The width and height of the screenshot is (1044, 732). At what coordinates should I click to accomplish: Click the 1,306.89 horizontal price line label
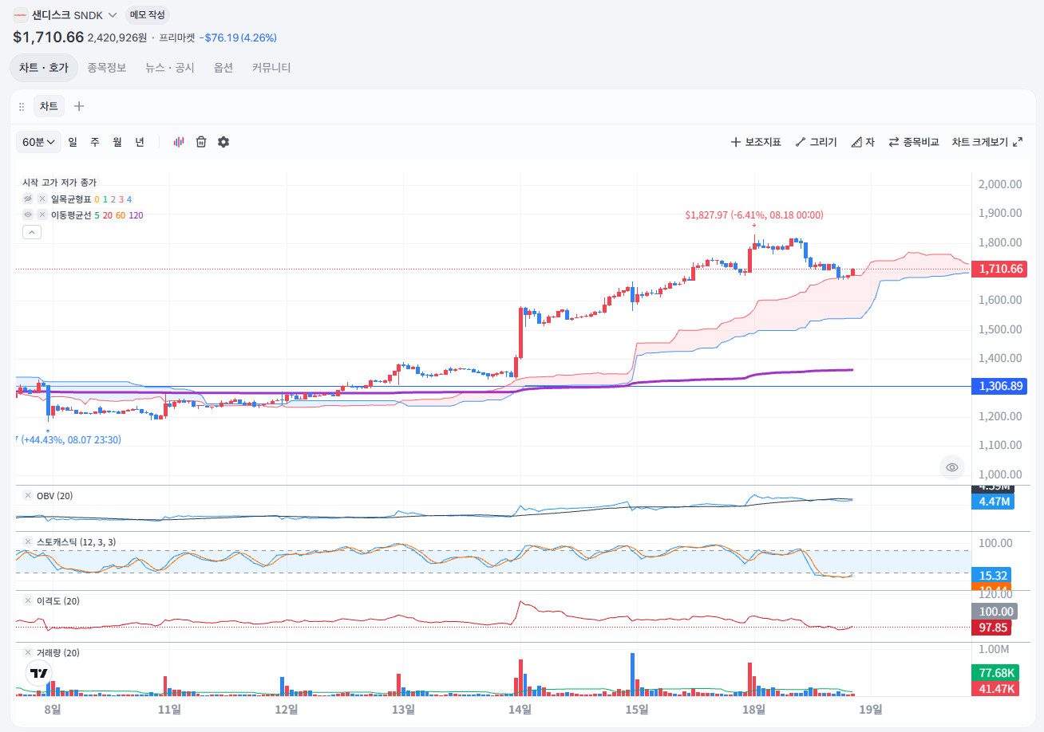tap(999, 386)
